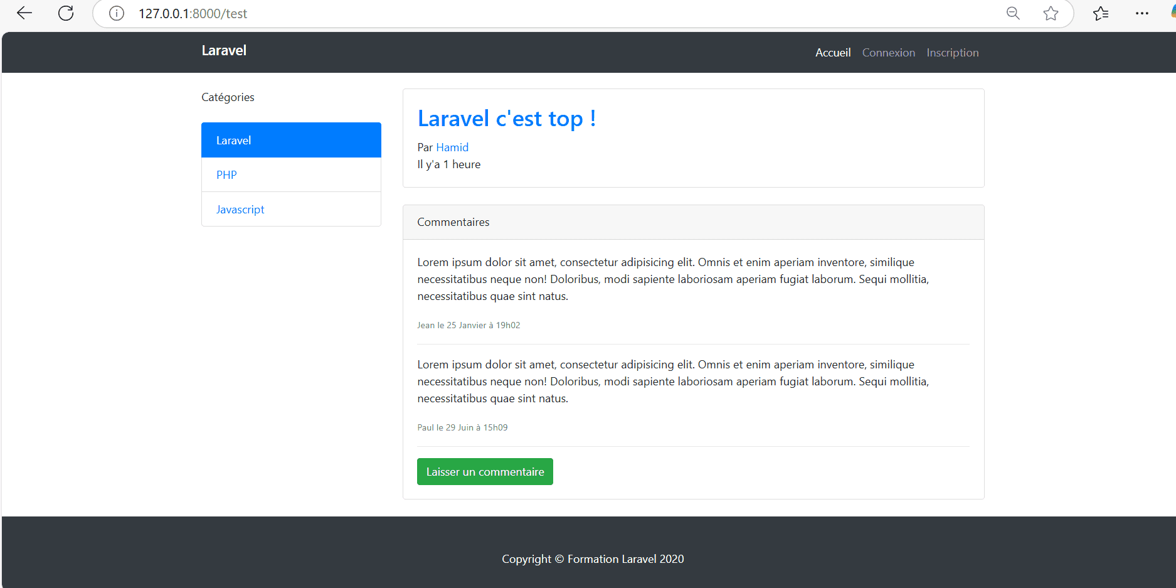Visit author Hamid's profile link
The image size is (1176, 588).
pos(452,147)
